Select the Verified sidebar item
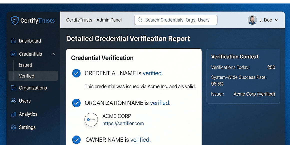This screenshot has width=290, height=145. [x=27, y=76]
